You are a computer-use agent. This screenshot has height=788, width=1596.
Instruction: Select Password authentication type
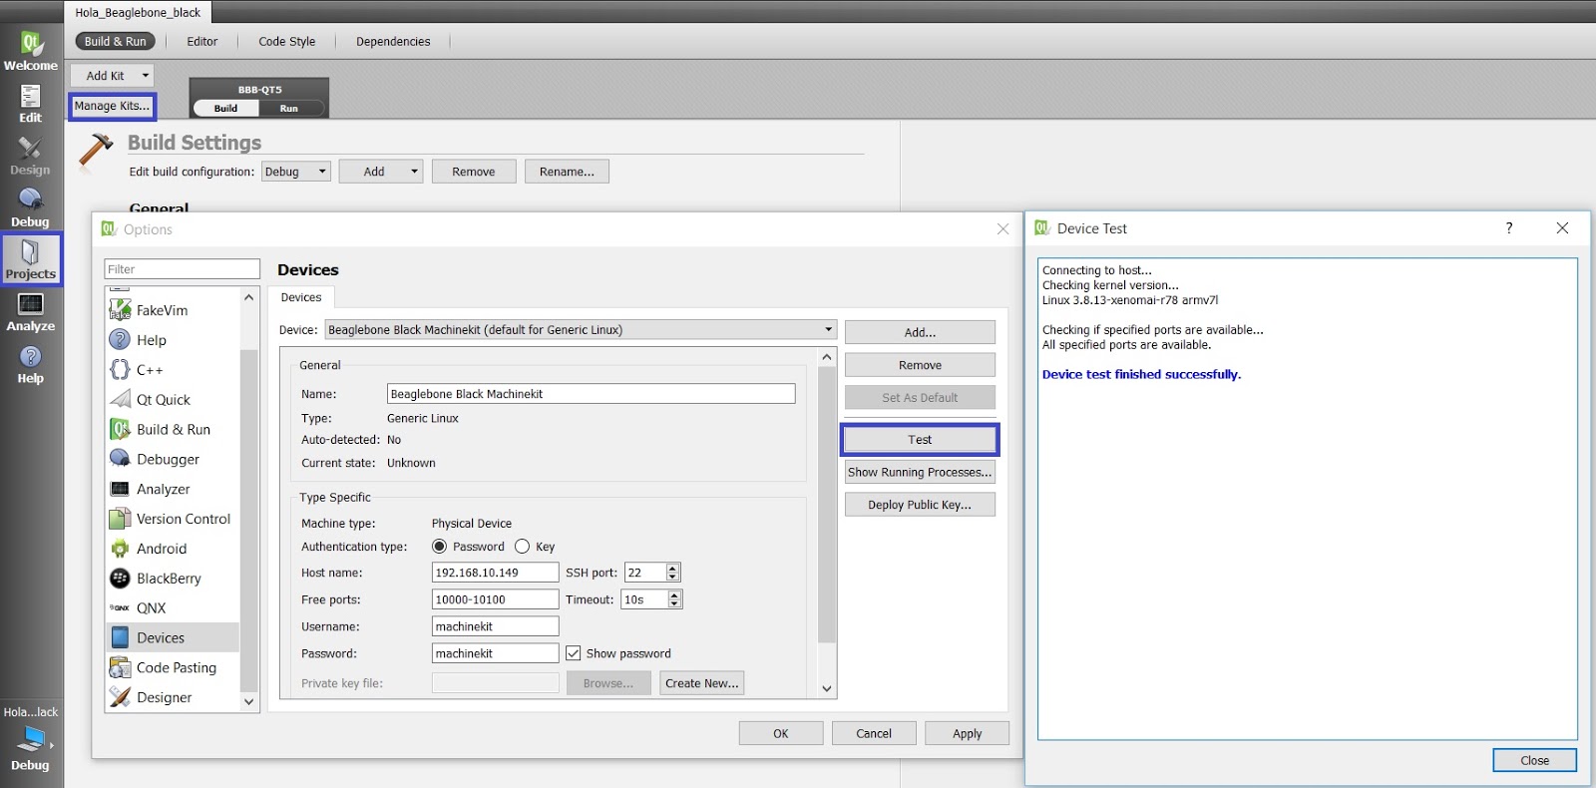tap(439, 547)
